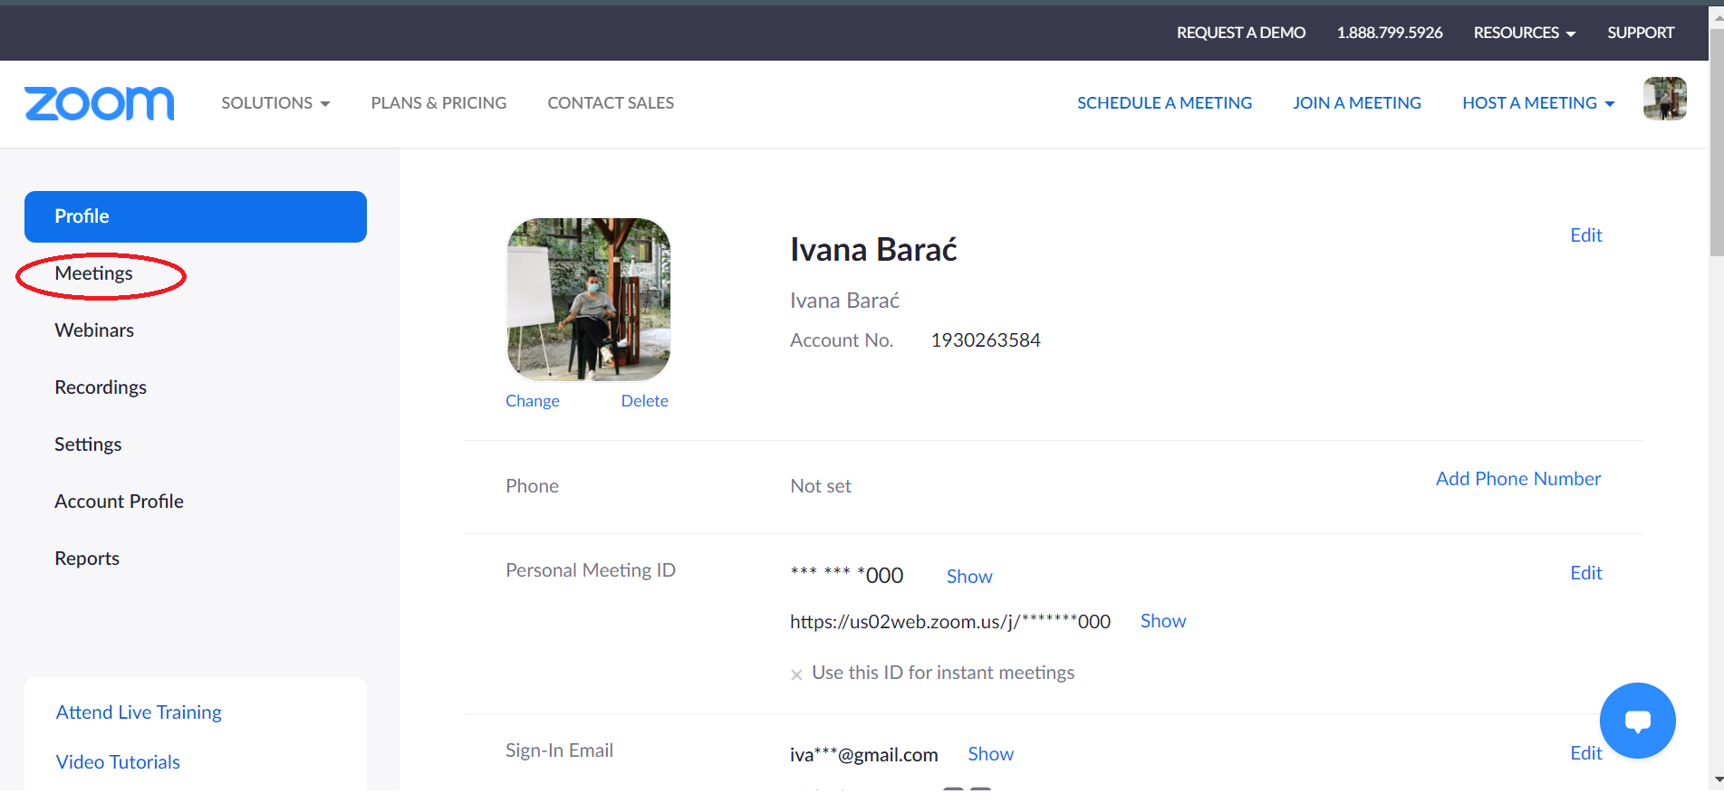Click Add Phone Number
The image size is (1724, 803).
pos(1518,479)
